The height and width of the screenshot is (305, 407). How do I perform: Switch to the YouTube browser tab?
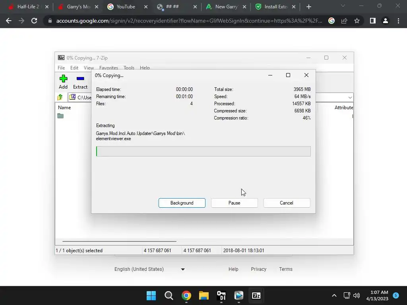[x=126, y=7]
